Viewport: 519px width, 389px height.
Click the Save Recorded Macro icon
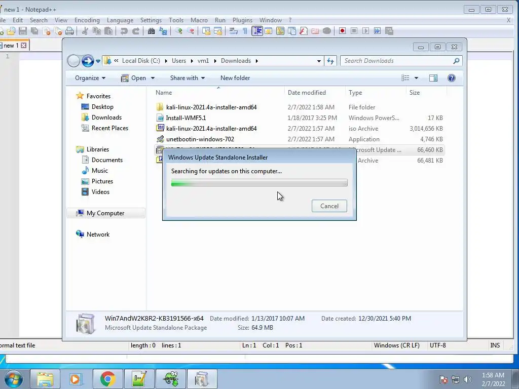pos(389,31)
